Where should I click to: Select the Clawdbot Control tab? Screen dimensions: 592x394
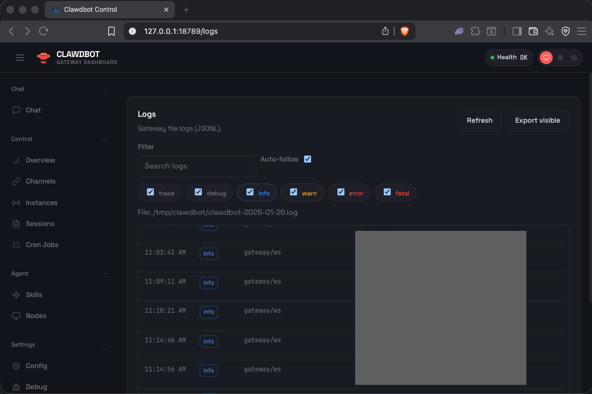click(x=109, y=10)
